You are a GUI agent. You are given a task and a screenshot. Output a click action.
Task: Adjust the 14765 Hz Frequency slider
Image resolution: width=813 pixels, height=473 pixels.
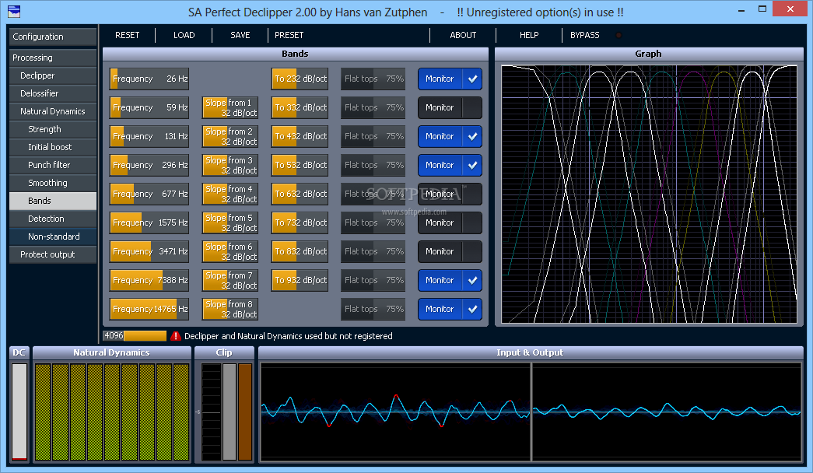[x=149, y=309]
